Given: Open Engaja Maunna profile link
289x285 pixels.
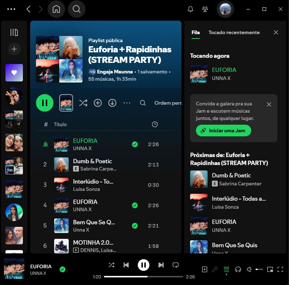Looking at the screenshot, I should pos(115,72).
